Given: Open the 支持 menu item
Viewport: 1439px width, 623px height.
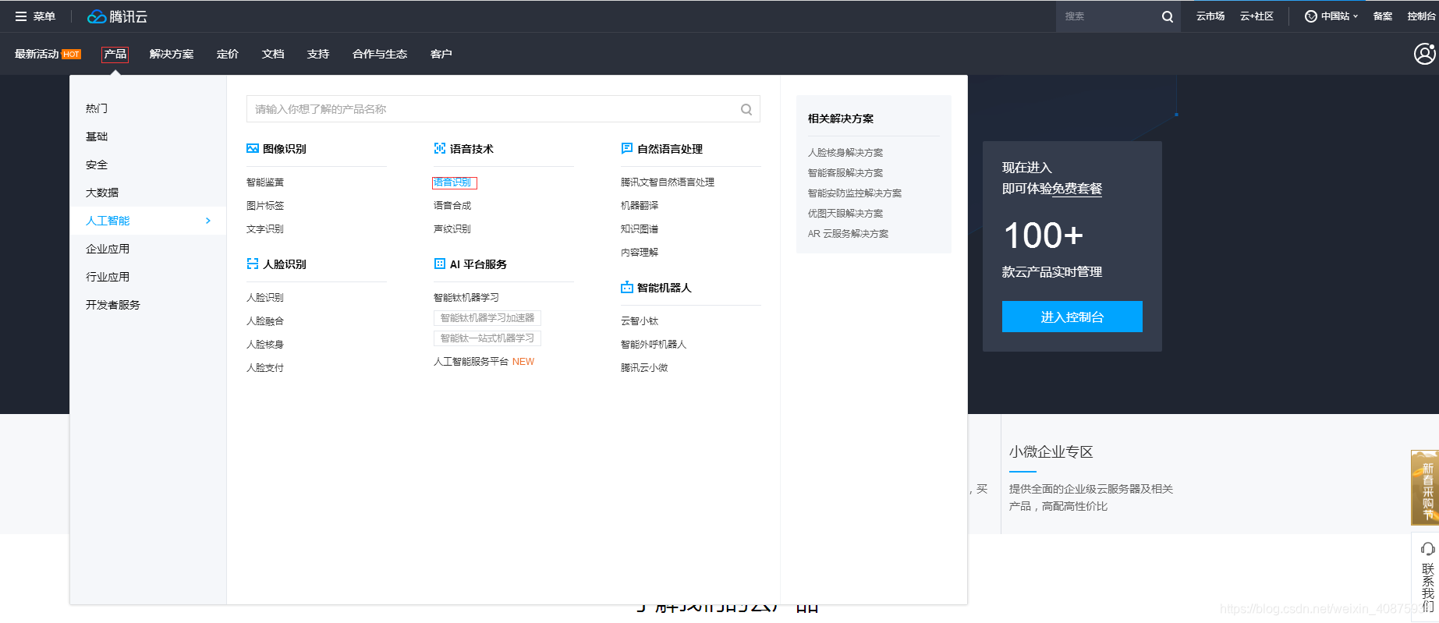Looking at the screenshot, I should pos(318,54).
